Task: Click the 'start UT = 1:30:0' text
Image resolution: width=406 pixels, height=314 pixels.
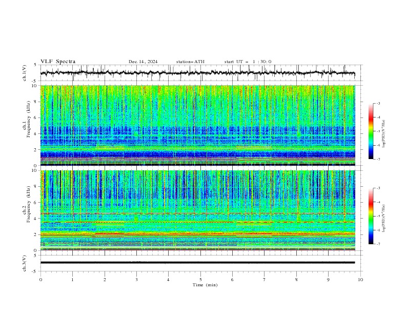Action: pyautogui.click(x=248, y=62)
